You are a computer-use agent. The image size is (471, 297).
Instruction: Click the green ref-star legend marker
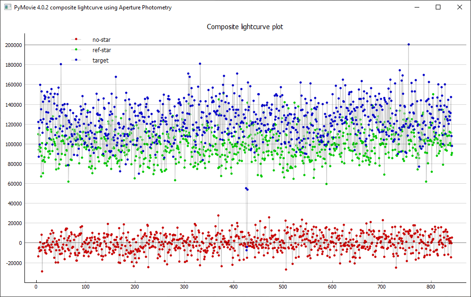click(x=76, y=50)
